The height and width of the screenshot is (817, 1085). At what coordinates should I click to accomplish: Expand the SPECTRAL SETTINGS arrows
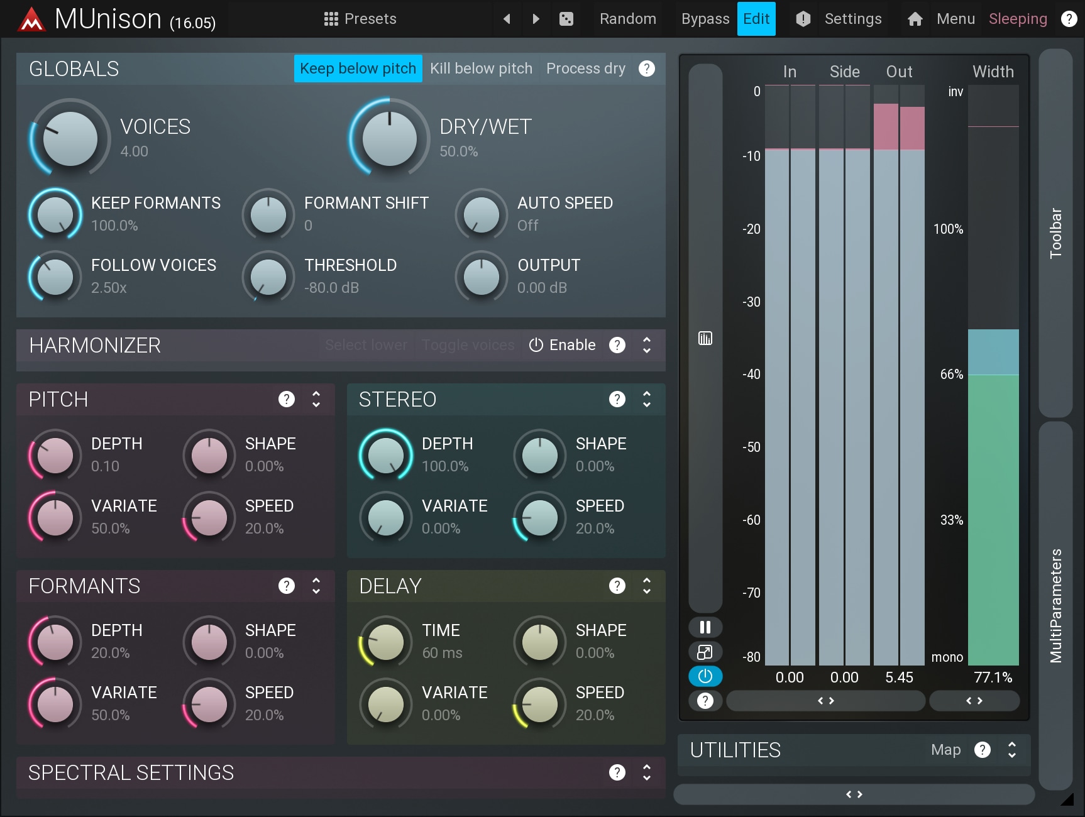coord(647,772)
